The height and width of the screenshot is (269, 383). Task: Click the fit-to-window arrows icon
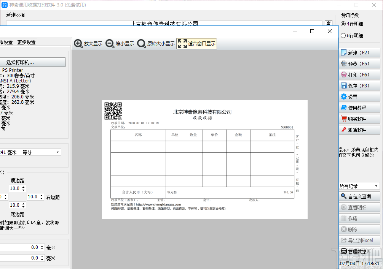pyautogui.click(x=182, y=44)
